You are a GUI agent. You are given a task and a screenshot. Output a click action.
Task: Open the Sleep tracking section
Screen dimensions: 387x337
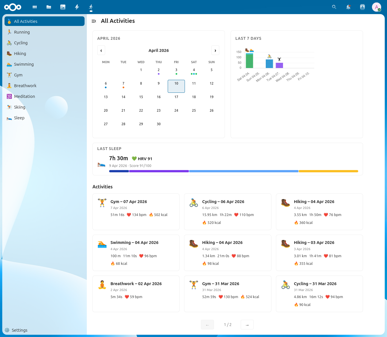coord(19,118)
